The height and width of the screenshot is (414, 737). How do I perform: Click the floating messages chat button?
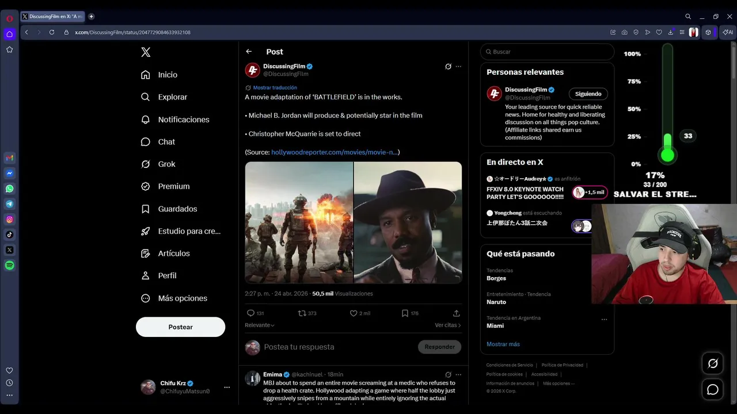713,390
